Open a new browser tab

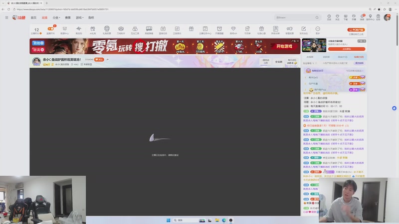(x=46, y=3)
